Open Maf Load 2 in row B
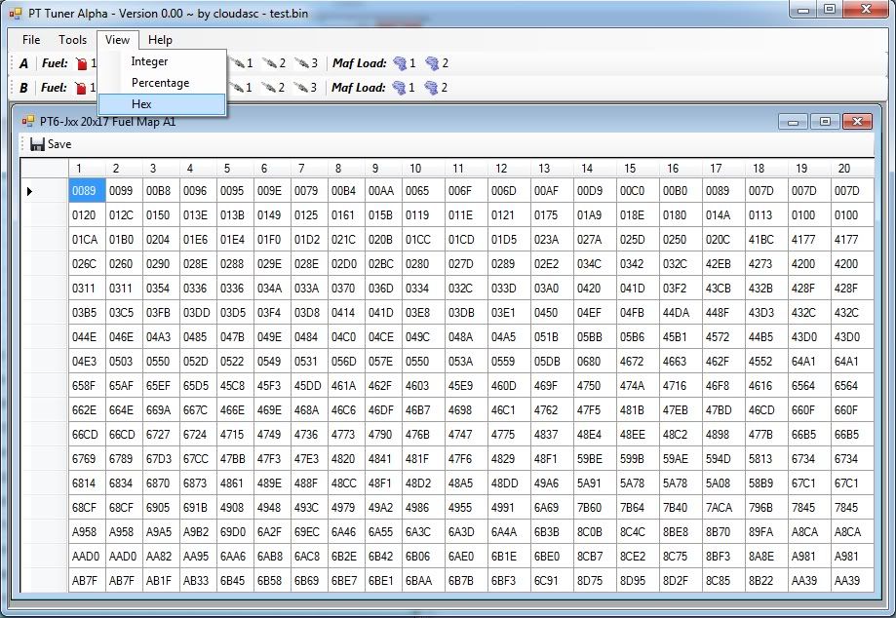Image resolution: width=896 pixels, height=618 pixels. tap(436, 88)
